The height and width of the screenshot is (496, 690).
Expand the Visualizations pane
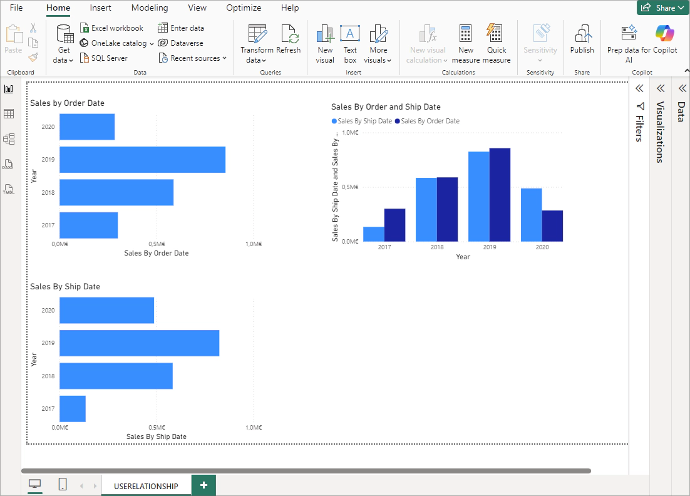(660, 88)
